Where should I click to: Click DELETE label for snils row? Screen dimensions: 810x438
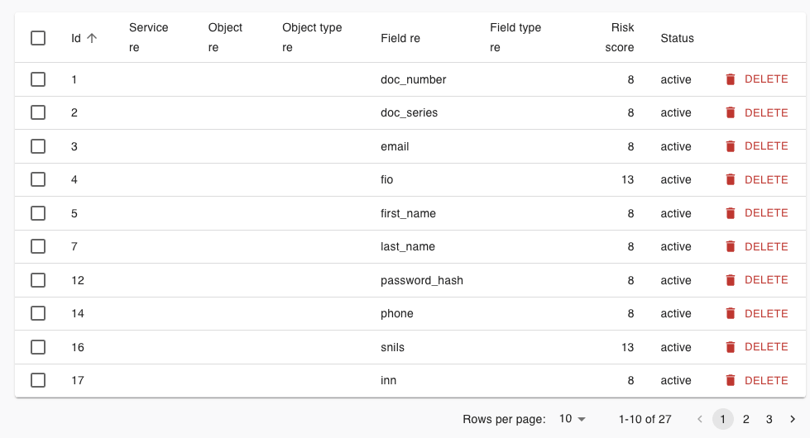(x=766, y=347)
